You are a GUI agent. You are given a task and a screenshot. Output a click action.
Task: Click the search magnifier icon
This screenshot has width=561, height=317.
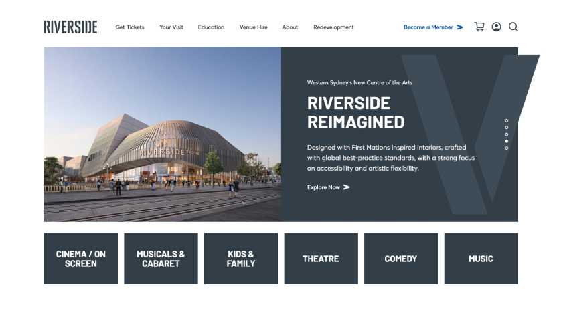point(513,27)
